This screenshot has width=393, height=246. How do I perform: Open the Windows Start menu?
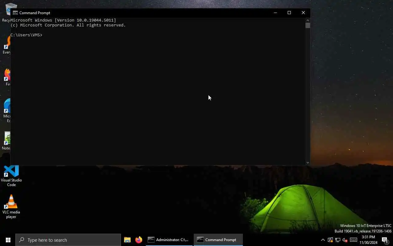8,240
